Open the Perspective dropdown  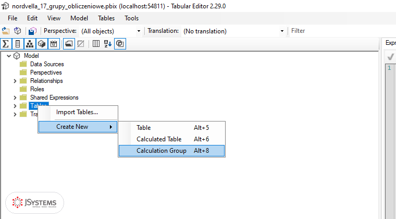tap(139, 31)
